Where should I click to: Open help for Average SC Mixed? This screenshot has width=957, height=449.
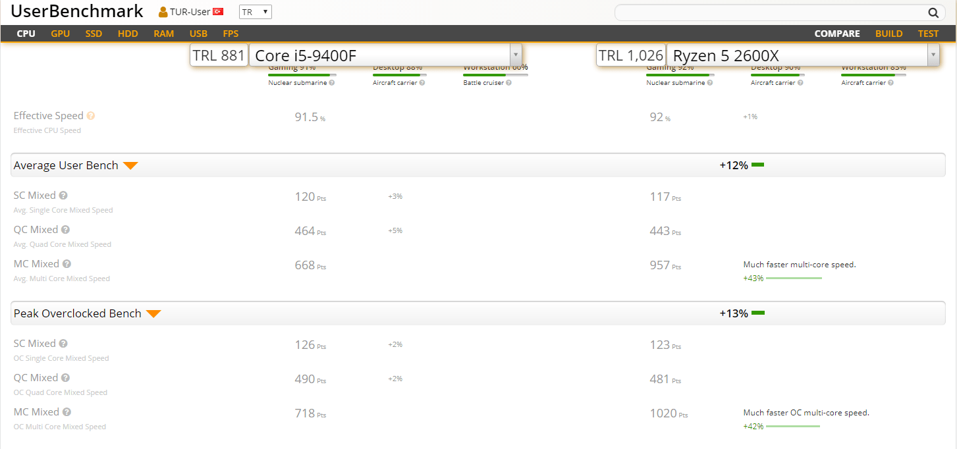click(63, 196)
